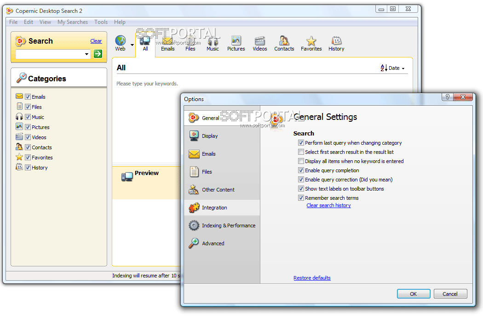This screenshot has width=483, height=316.
Task: Open the History calendar toolbar icon
Action: (336, 40)
